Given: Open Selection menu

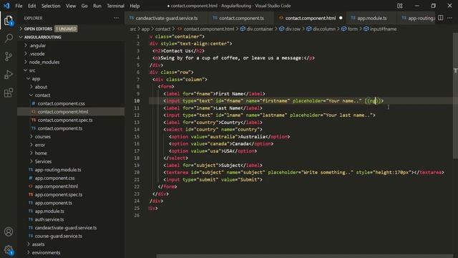Looking at the screenshot, I should [51, 6].
